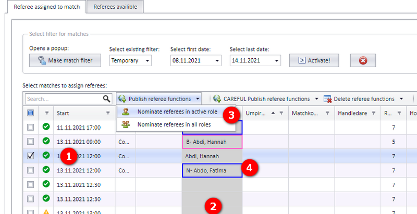This screenshot has height=214, width=417.
Task: Expand Publish referee functions dropdown
Action: [198, 99]
